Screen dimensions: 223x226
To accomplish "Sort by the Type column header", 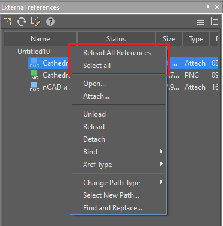I will 196,39.
